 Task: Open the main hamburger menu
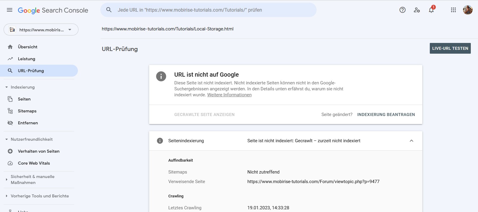click(10, 10)
